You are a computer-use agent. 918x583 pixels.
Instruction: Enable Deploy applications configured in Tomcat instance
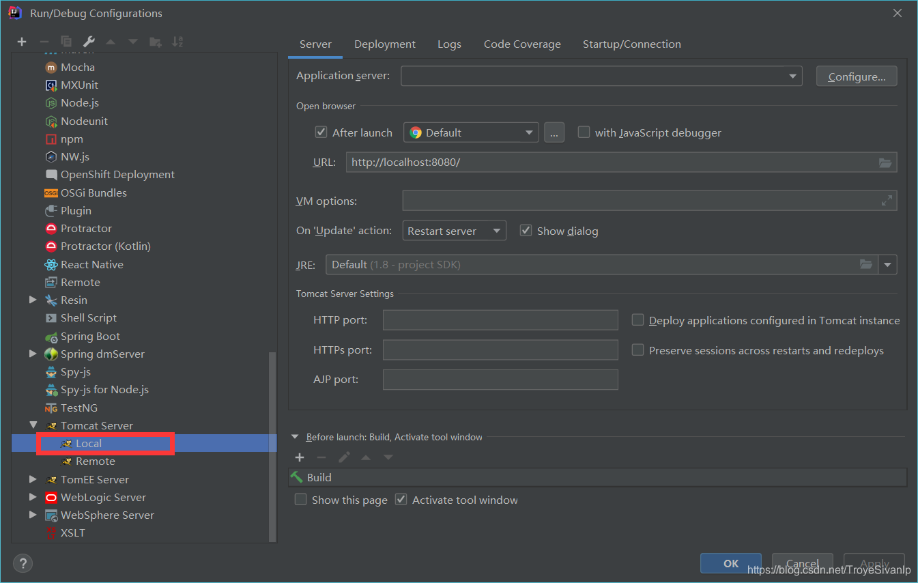637,320
